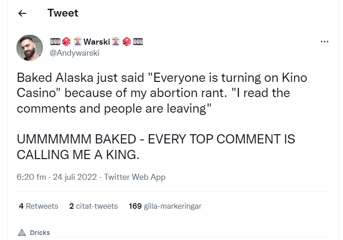Click the Twitter Web App source link
343x240 pixels.
(x=135, y=177)
